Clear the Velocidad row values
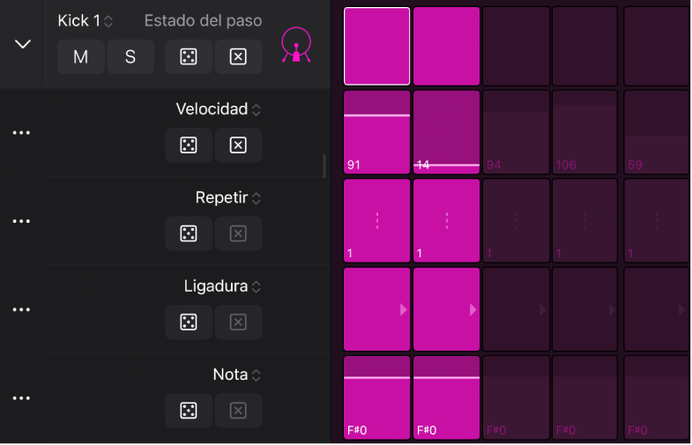692x445 pixels. pyautogui.click(x=238, y=145)
